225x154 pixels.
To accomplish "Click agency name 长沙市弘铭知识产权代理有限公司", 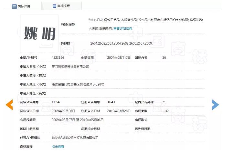I will pos(75,138).
